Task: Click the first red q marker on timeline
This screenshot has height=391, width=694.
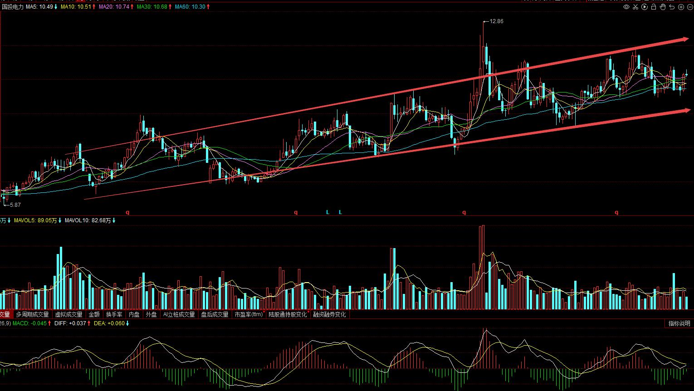Action: [127, 212]
